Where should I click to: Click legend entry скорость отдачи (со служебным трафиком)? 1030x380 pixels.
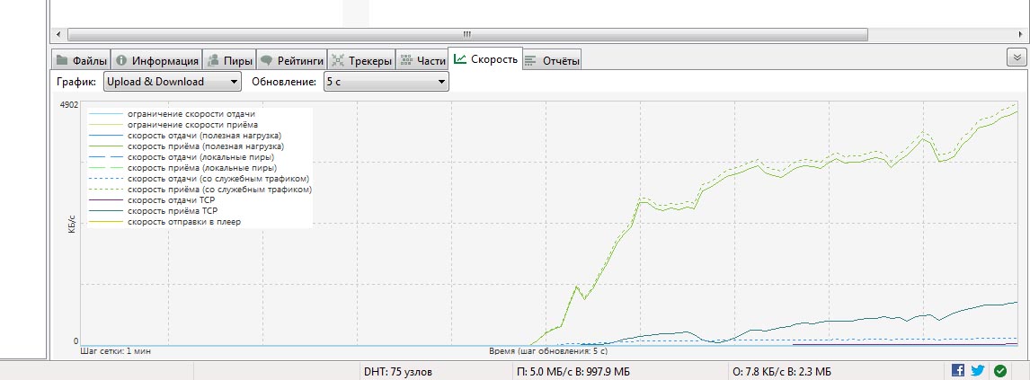[x=218, y=179]
